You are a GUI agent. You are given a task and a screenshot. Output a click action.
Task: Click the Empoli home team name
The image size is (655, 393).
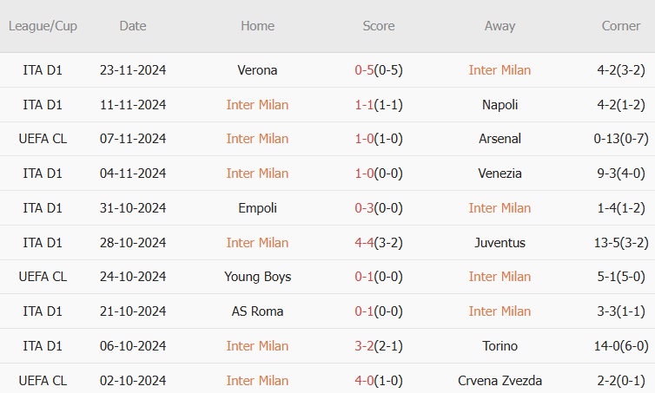click(x=257, y=208)
